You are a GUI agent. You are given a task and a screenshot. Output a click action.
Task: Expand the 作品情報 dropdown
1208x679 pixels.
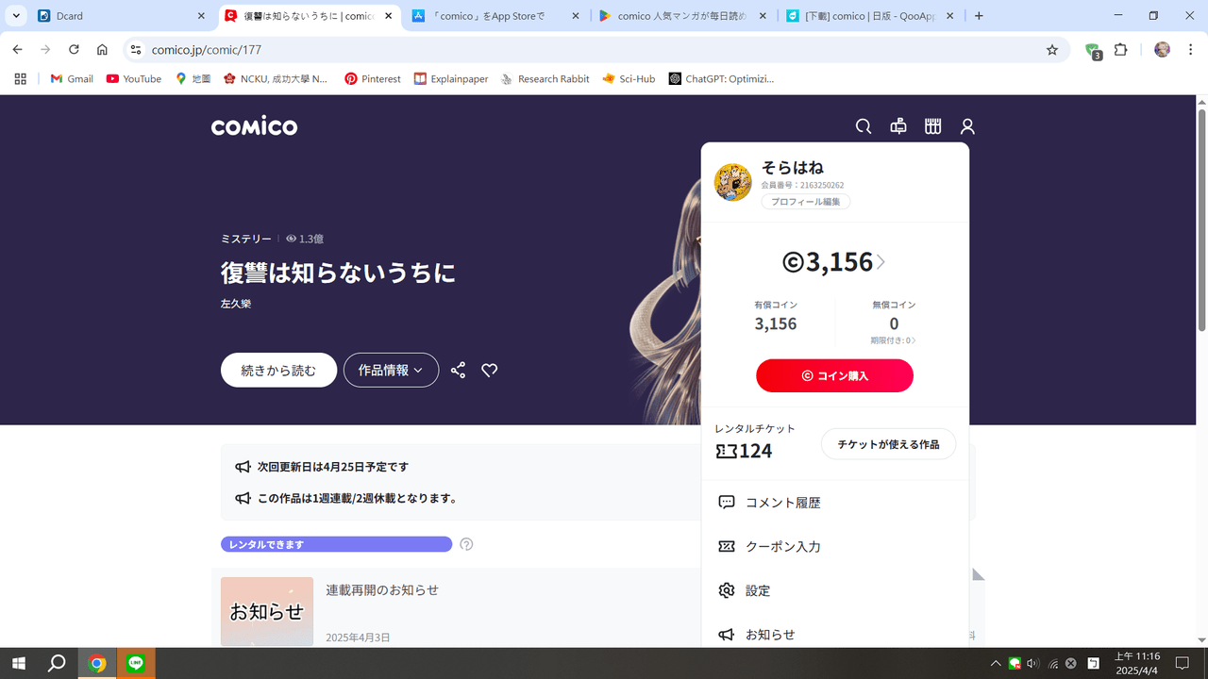391,371
